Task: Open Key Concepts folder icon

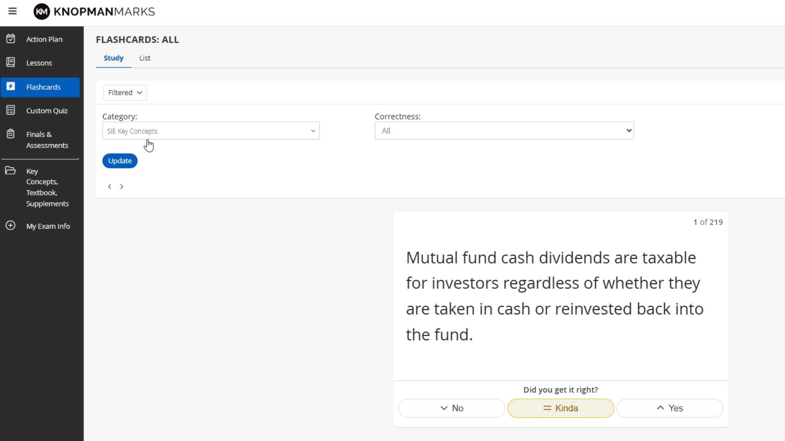Action: (11, 171)
